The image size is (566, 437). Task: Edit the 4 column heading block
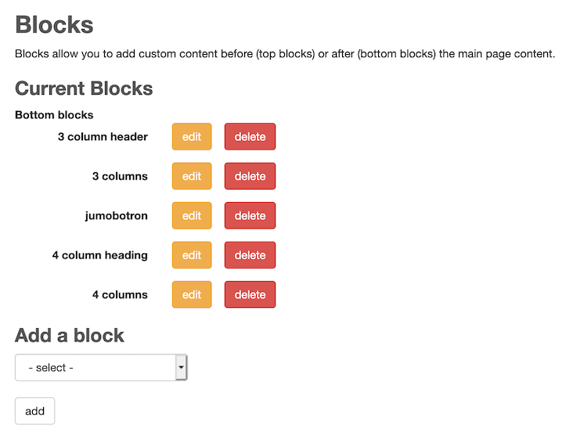(192, 255)
